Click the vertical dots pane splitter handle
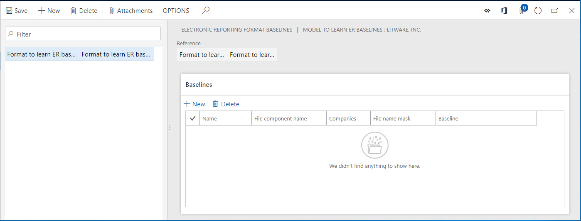The height and width of the screenshot is (221, 581). [x=170, y=128]
